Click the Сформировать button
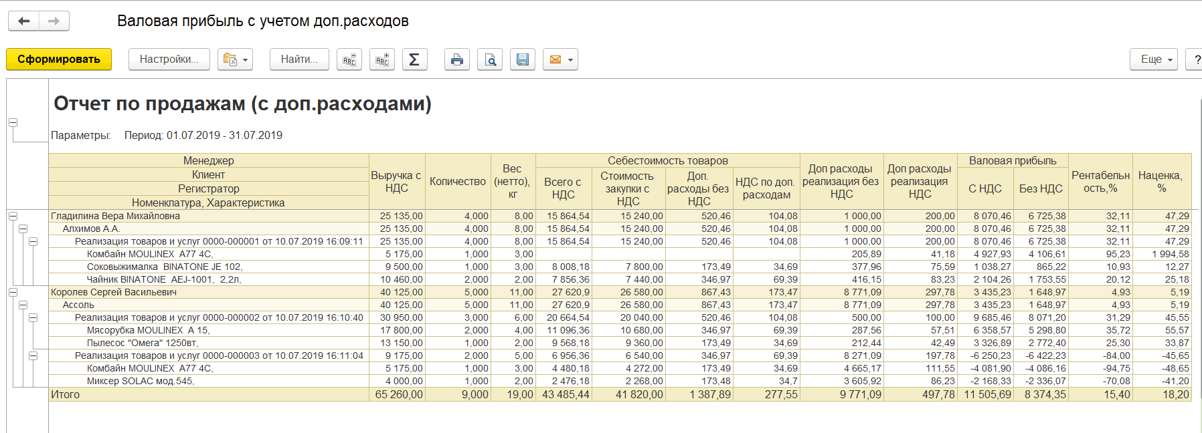The height and width of the screenshot is (433, 1202). [x=59, y=59]
